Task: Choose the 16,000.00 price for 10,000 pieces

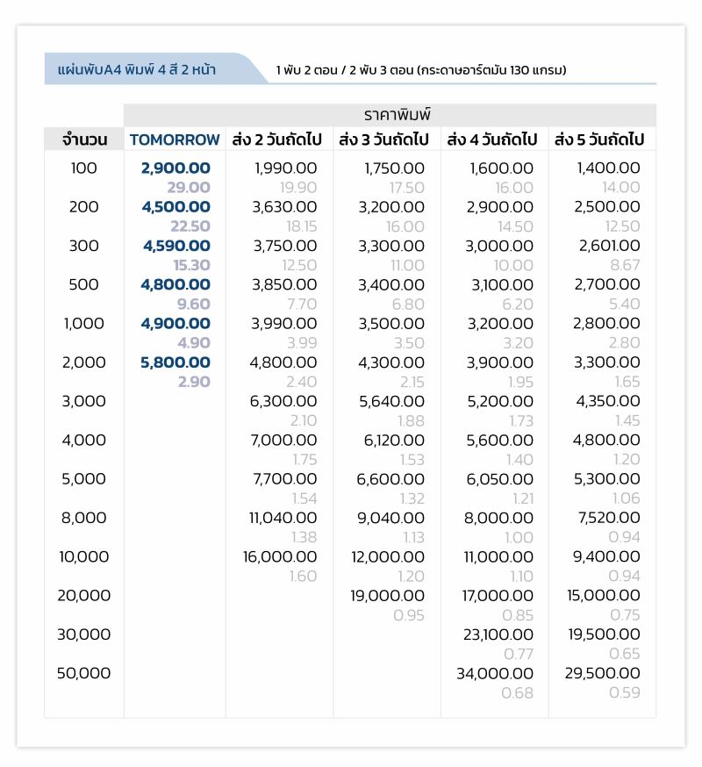Action: tap(280, 556)
